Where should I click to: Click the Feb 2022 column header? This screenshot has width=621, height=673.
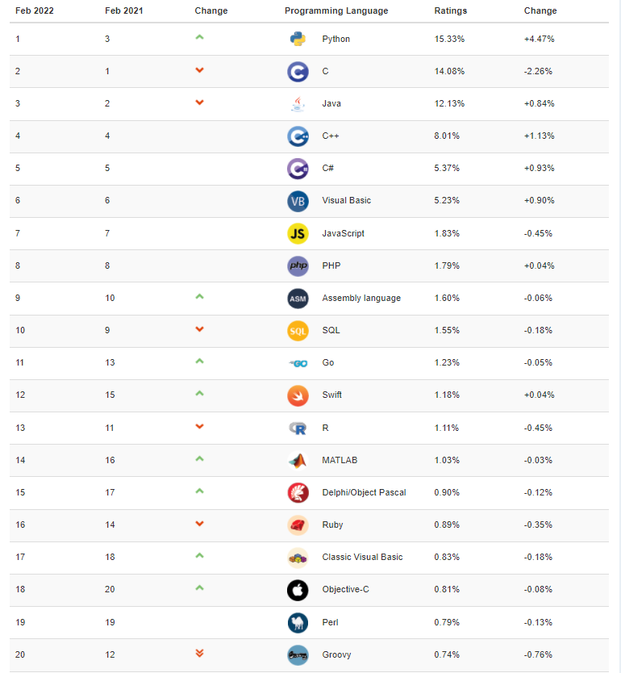pos(34,11)
